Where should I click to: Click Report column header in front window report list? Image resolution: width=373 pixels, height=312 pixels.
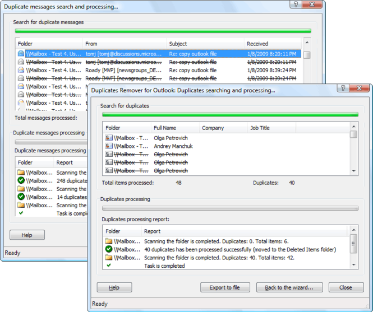pyautogui.click(x=245, y=231)
